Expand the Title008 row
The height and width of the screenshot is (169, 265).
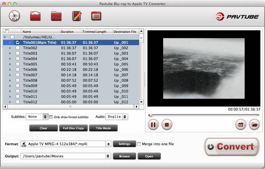10,80
